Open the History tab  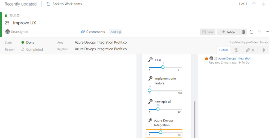pyautogui.click(x=236, y=50)
